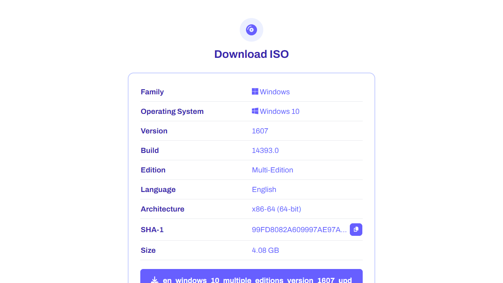The image size is (503, 283).
Task: Click the Family row label
Action: pos(152,92)
